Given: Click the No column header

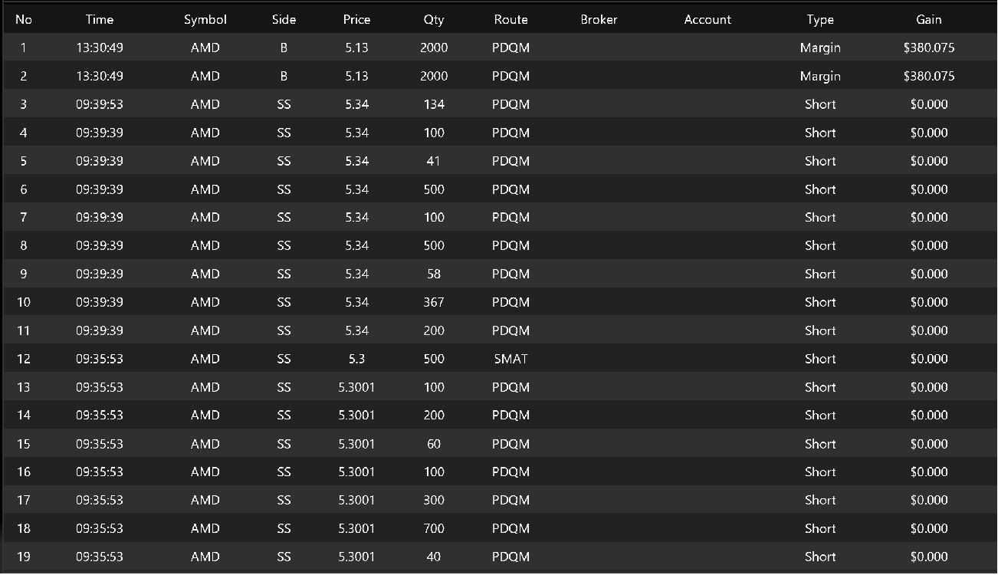Looking at the screenshot, I should (24, 20).
